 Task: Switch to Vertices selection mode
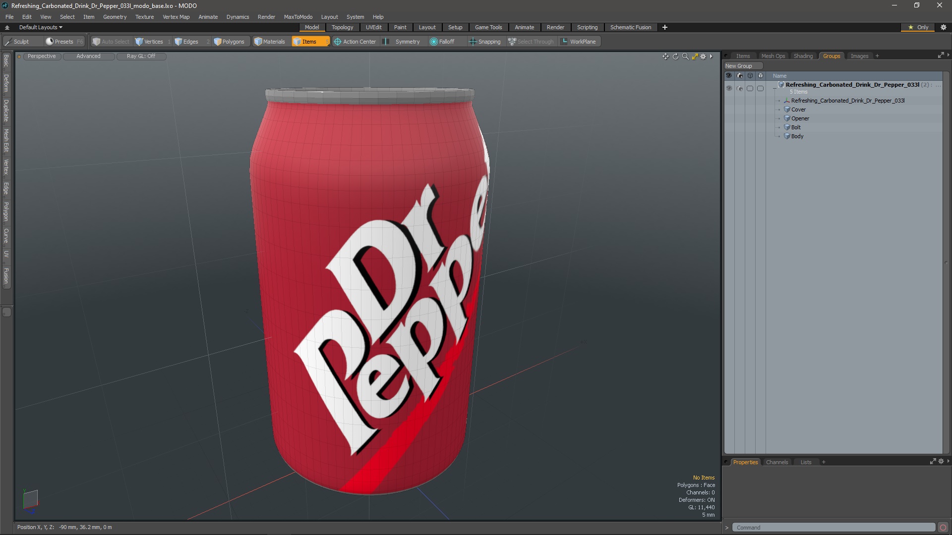pyautogui.click(x=153, y=42)
